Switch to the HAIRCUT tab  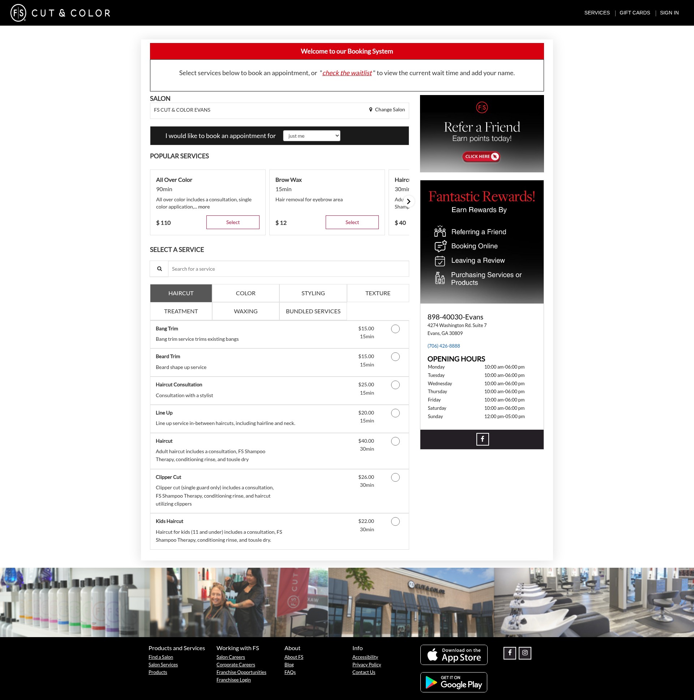coord(181,293)
